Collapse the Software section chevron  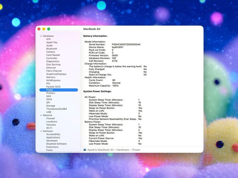tap(41, 131)
